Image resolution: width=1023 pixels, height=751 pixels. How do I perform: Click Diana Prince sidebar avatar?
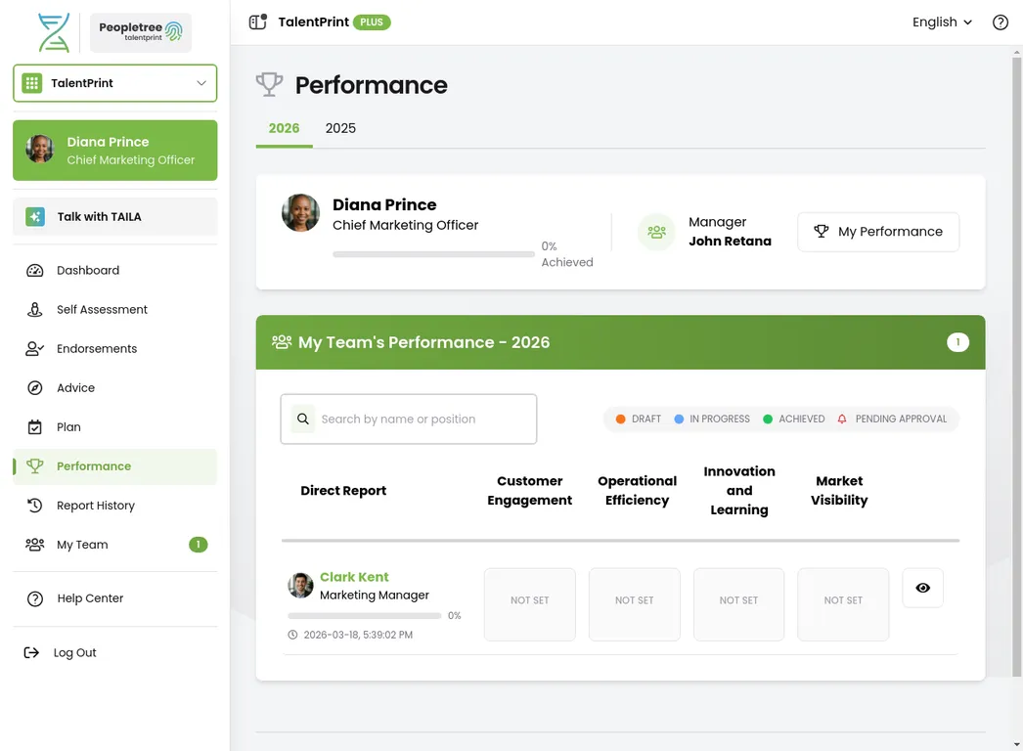point(40,150)
